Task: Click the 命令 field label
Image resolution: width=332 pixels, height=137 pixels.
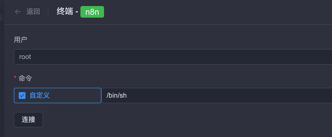Action: (x=26, y=78)
